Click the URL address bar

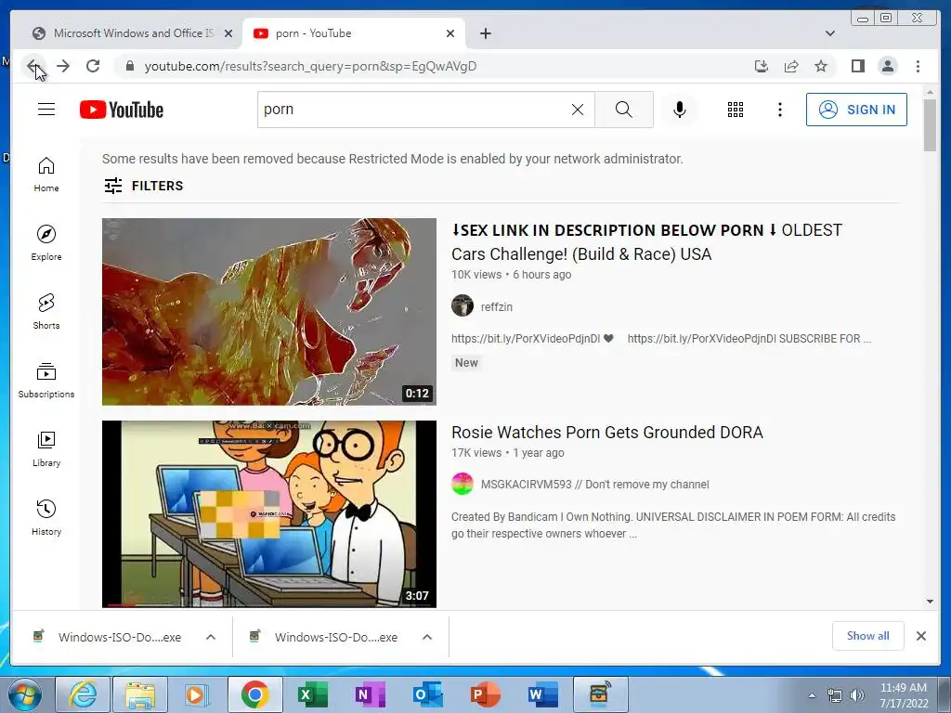coord(424,66)
